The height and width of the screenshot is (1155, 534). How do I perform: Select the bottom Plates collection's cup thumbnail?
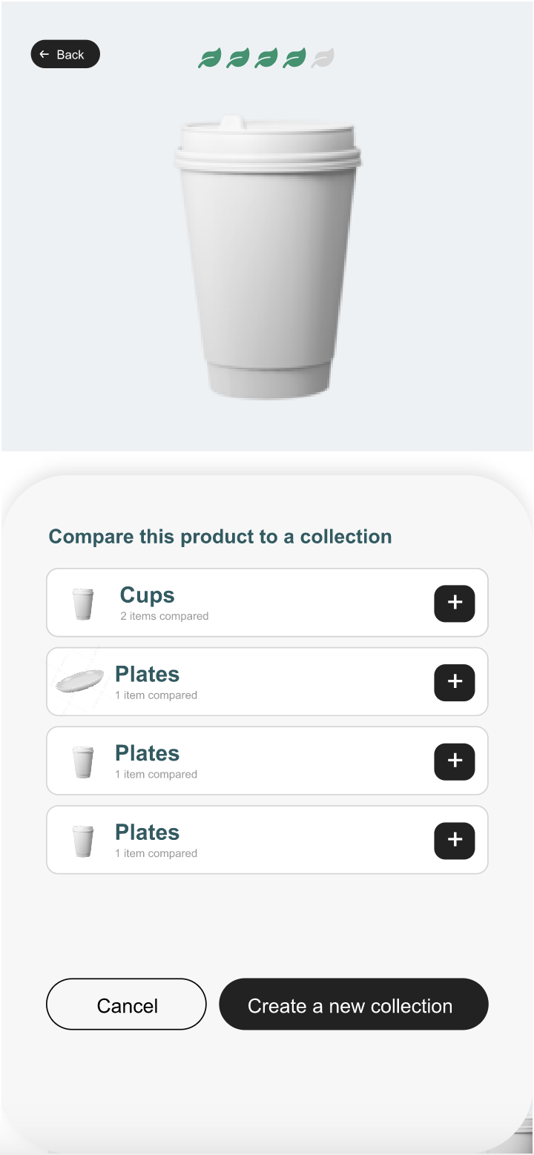coord(83,841)
